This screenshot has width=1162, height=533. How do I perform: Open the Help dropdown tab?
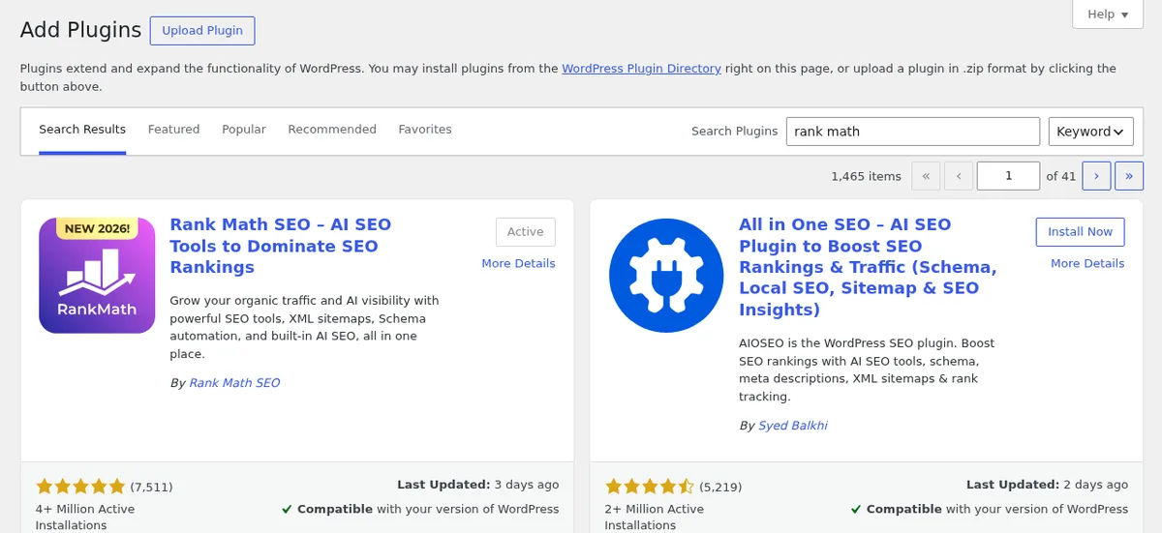(x=1108, y=15)
